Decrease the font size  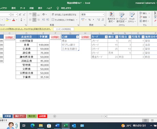pos(24,15)
